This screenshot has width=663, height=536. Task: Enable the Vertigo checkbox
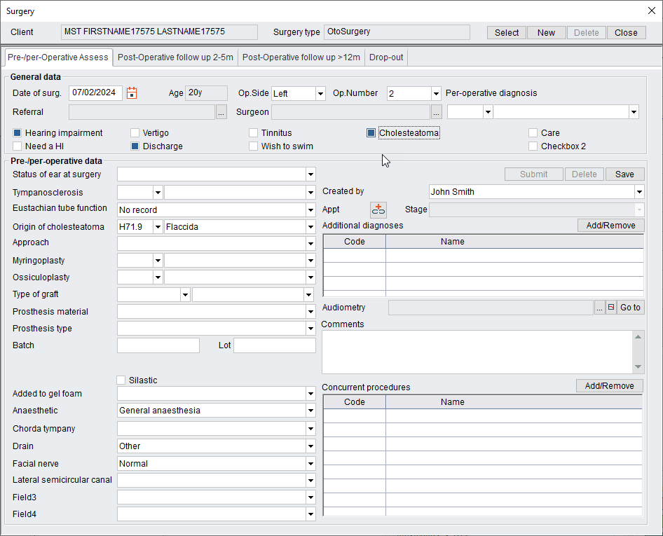point(135,132)
